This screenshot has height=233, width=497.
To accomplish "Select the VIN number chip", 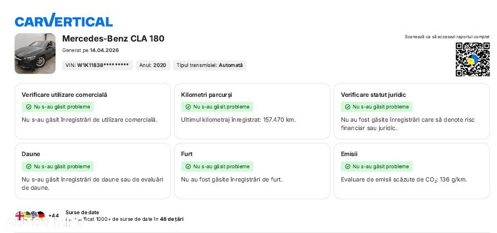I will click(97, 65).
